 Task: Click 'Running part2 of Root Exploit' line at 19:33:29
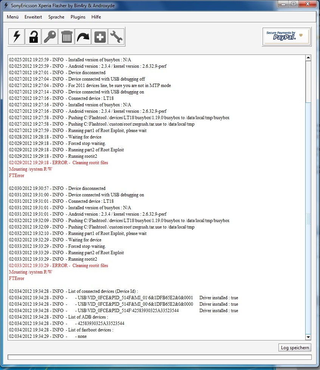pyautogui.click(x=66, y=253)
